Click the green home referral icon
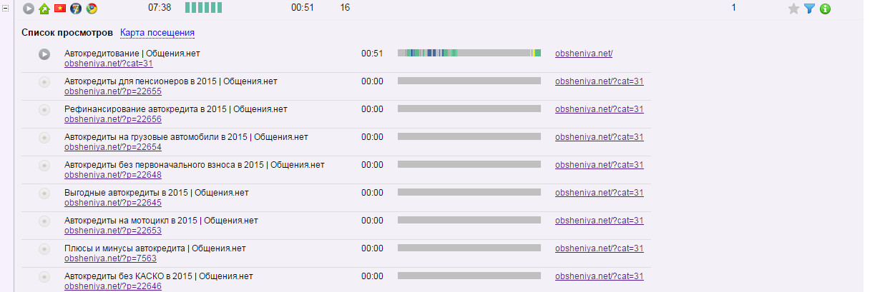Image resolution: width=875 pixels, height=292 pixels. [x=44, y=9]
